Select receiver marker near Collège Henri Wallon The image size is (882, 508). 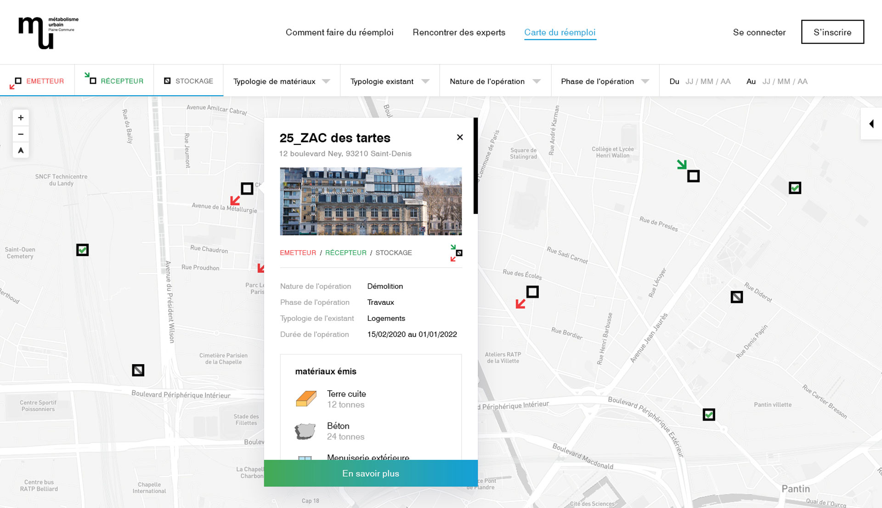point(693,176)
